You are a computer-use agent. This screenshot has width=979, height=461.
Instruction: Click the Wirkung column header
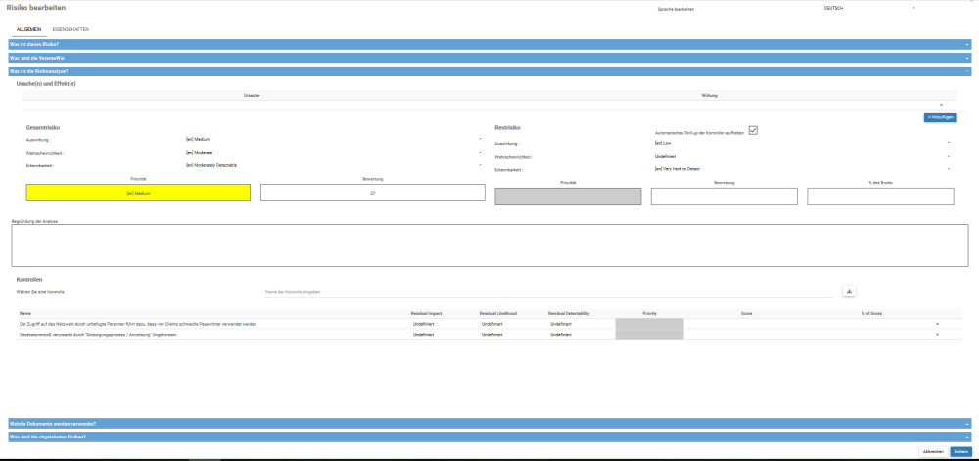click(x=709, y=96)
